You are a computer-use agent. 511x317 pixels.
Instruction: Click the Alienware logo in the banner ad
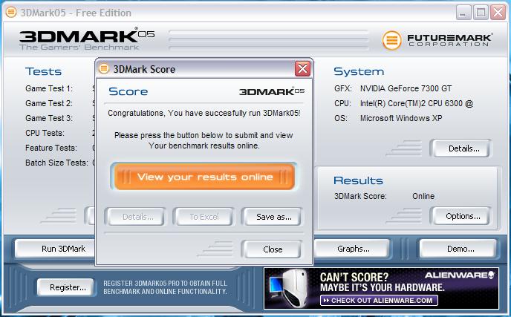460,275
